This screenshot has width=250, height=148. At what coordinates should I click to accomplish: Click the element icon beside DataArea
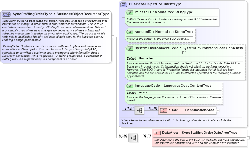coord(157,133)
